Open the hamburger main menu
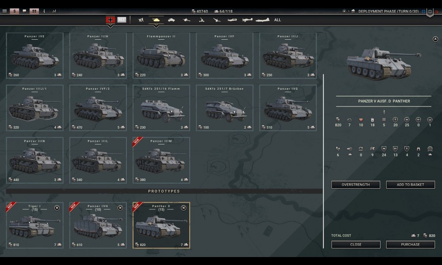442x265 pixels. [4, 11]
